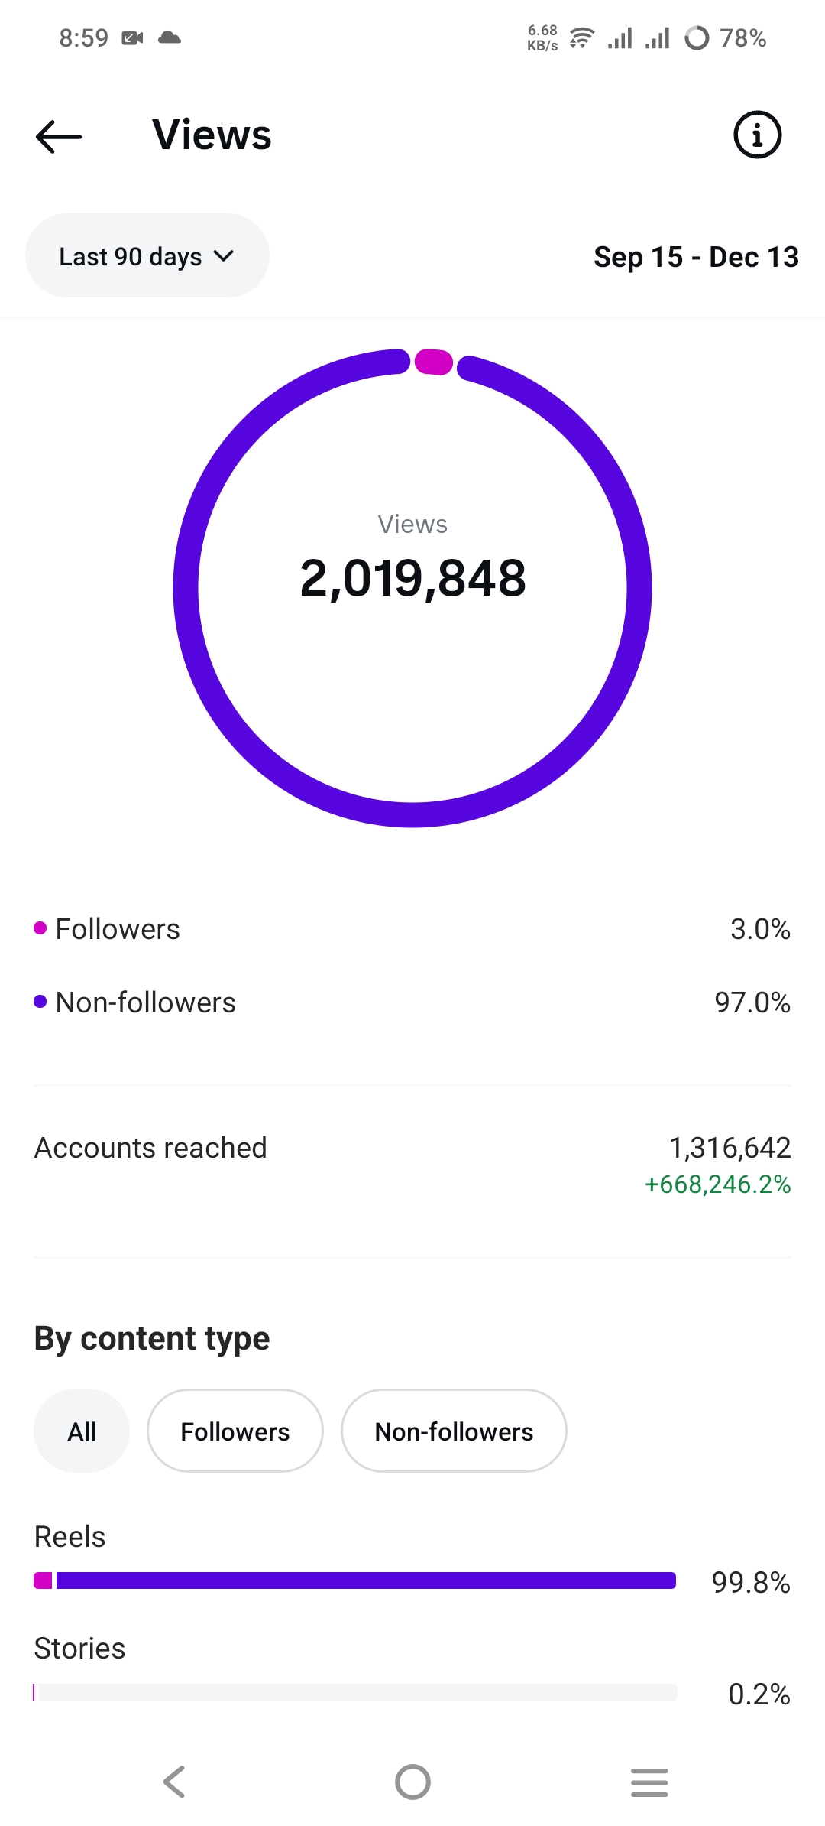Expand the Last 90 days dropdown
The height and width of the screenshot is (1826, 825).
(147, 256)
